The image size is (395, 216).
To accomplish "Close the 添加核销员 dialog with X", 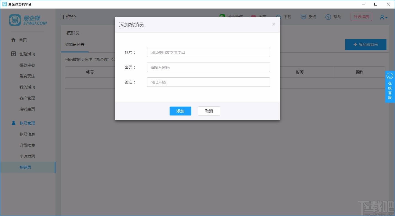I will [274, 24].
